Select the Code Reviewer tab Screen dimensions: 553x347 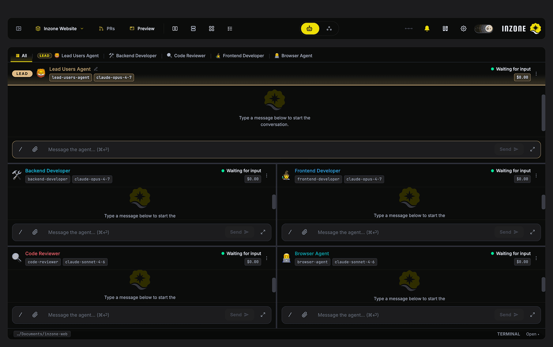point(186,56)
